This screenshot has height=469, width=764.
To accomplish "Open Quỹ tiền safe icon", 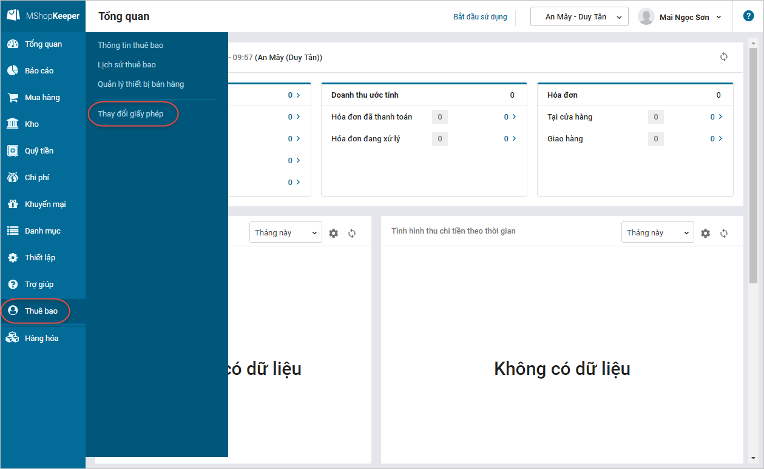I will 13,151.
